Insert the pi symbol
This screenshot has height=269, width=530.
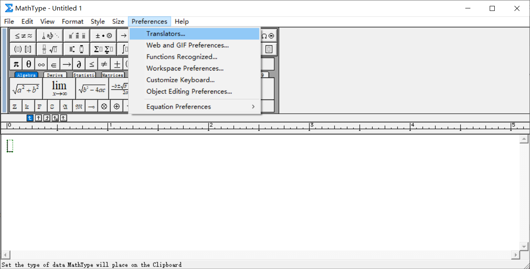point(16,64)
